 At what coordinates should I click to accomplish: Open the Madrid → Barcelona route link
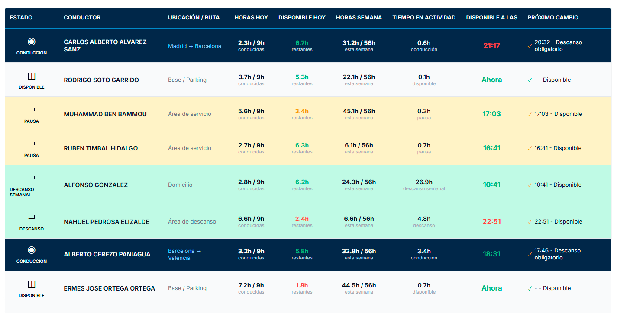tap(194, 46)
